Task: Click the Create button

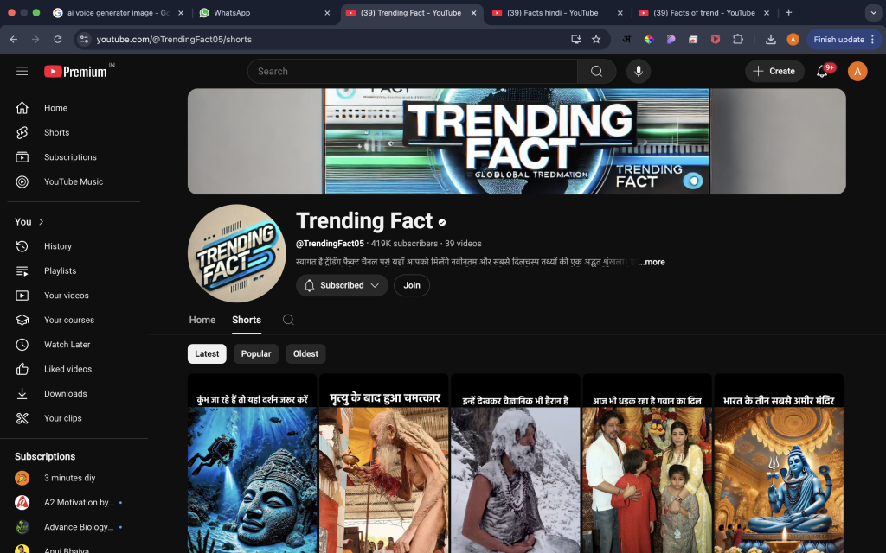Action: pos(774,71)
